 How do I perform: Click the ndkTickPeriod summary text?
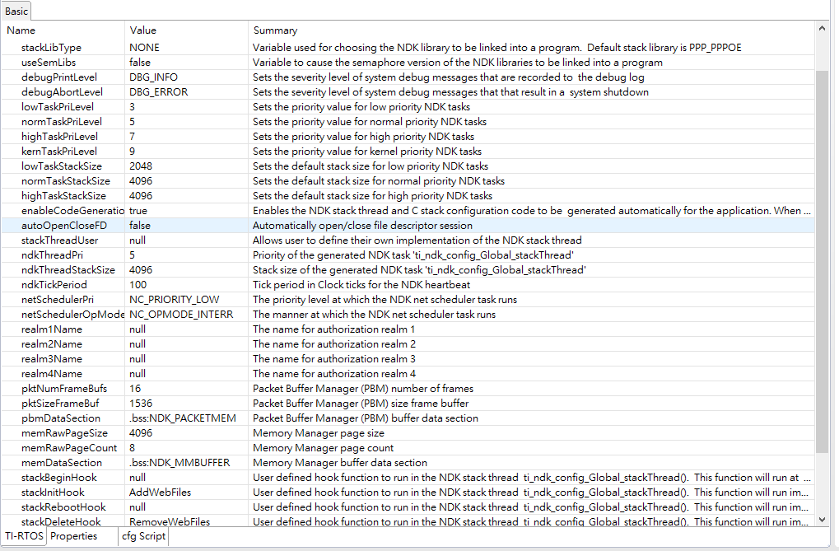click(x=361, y=285)
